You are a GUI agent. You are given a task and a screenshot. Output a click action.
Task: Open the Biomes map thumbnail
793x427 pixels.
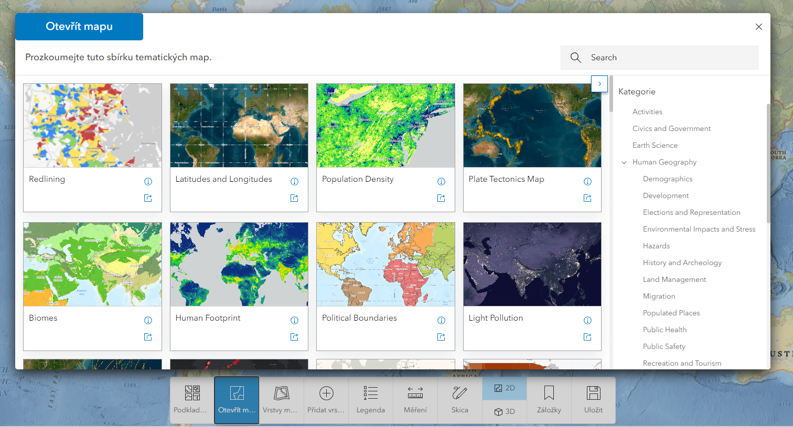point(92,264)
